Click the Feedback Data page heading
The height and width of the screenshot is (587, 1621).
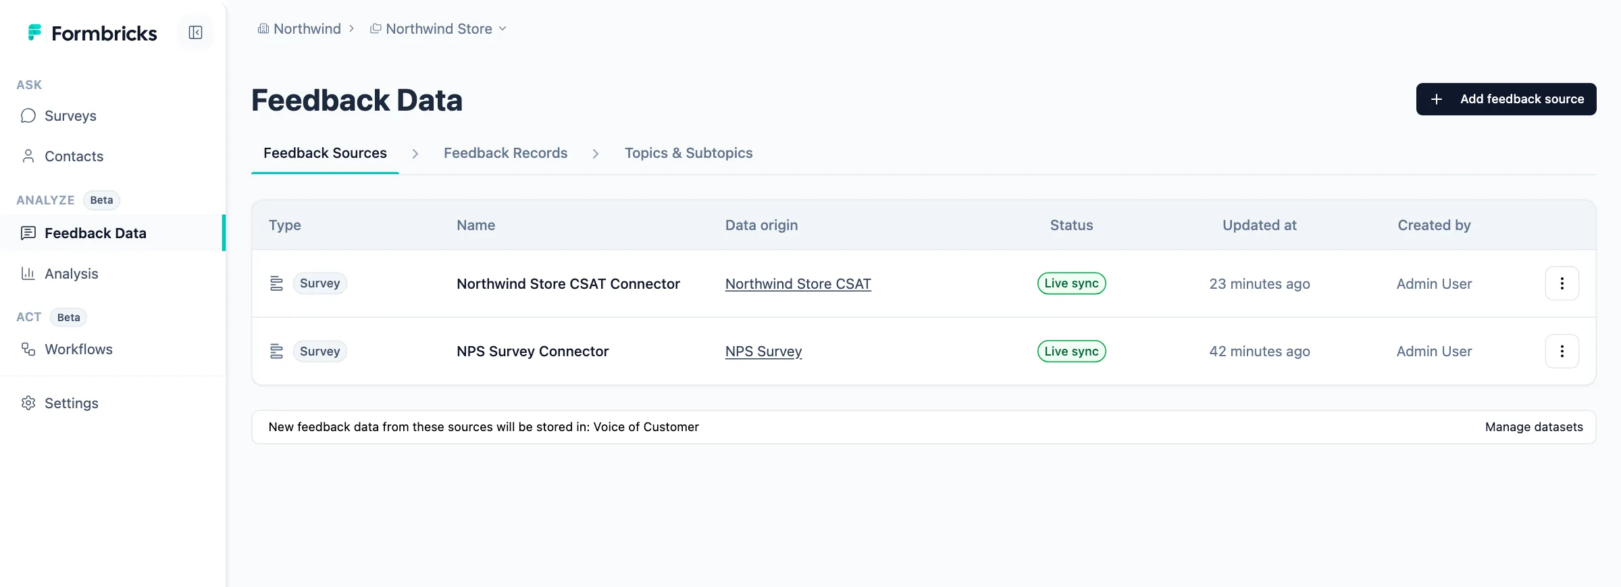pyautogui.click(x=357, y=101)
